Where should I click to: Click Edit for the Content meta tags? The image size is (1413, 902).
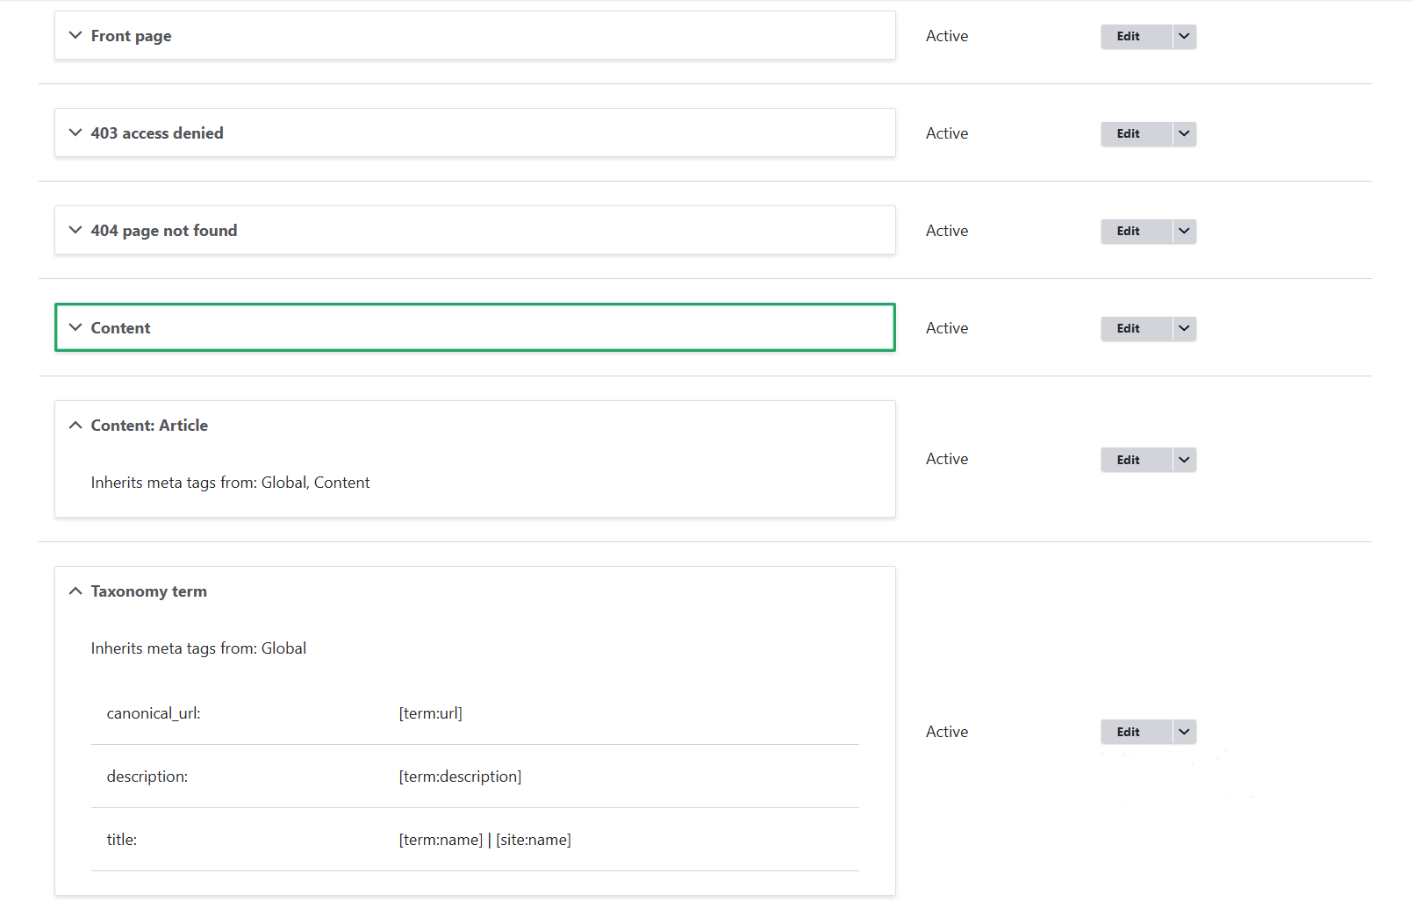click(1130, 328)
